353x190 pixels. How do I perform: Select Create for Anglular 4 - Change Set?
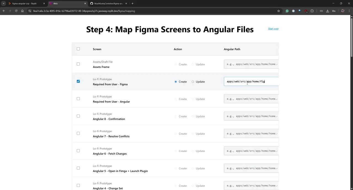pos(176,186)
